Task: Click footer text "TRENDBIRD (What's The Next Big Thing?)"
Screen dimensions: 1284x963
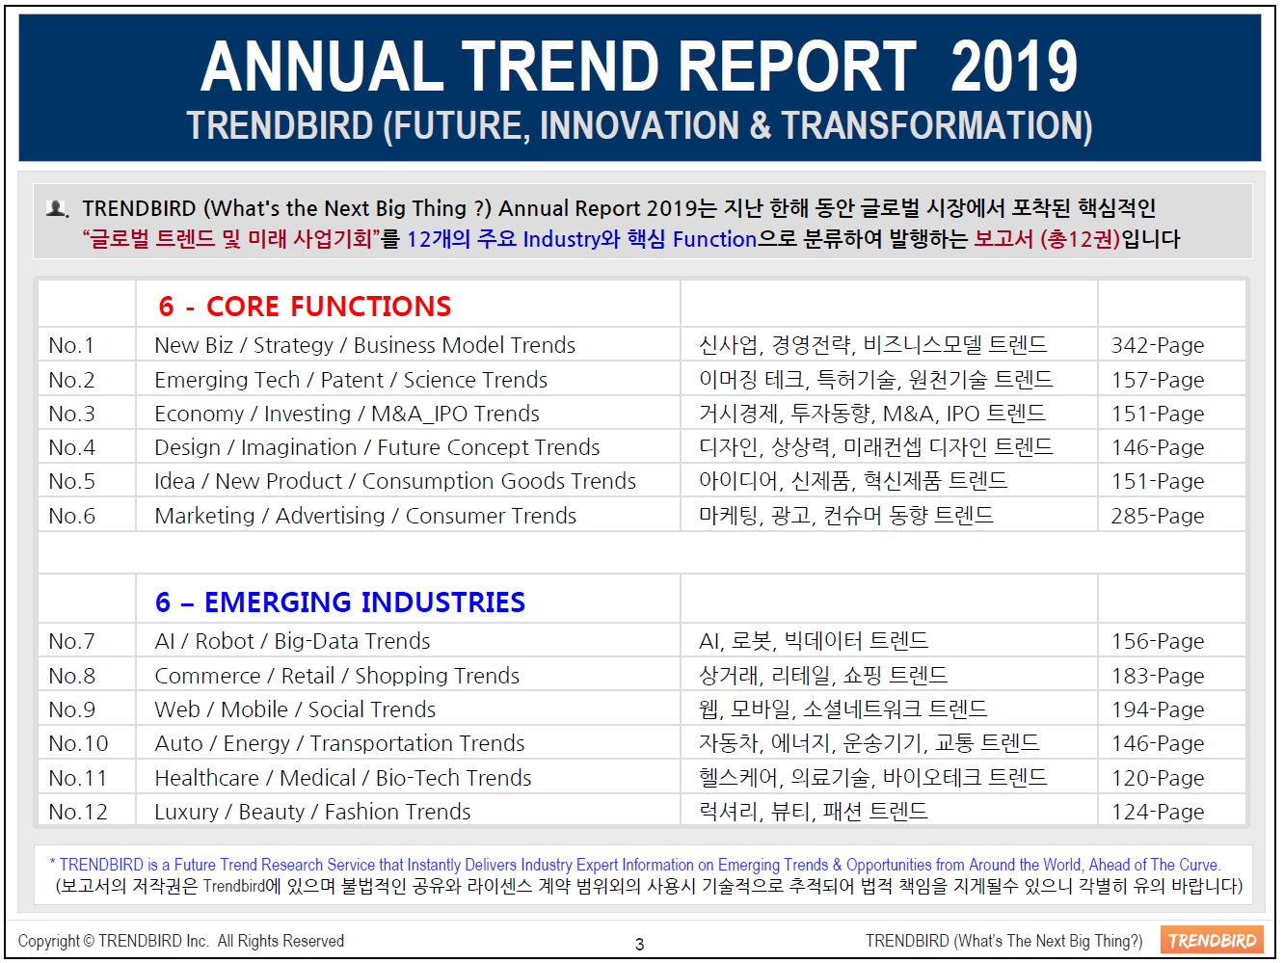Action: click(1003, 941)
